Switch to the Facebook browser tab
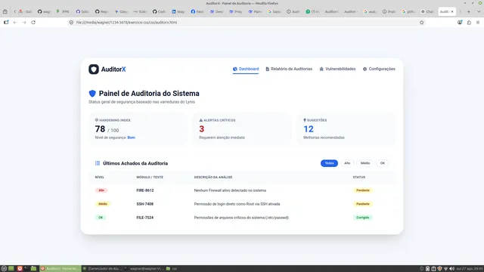Viewport: 484px width, 272px height. [x=197, y=11]
